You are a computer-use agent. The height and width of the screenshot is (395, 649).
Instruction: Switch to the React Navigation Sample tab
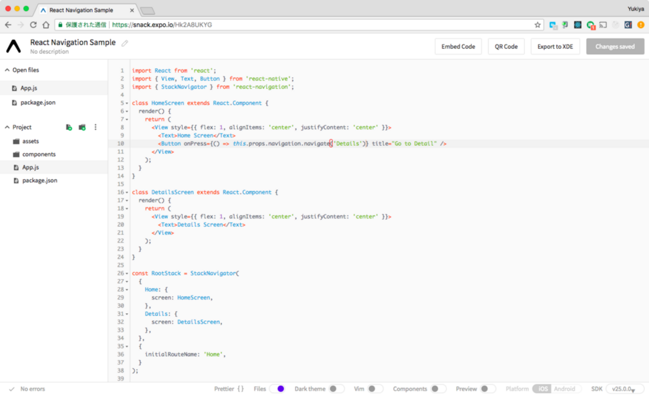[x=81, y=10]
